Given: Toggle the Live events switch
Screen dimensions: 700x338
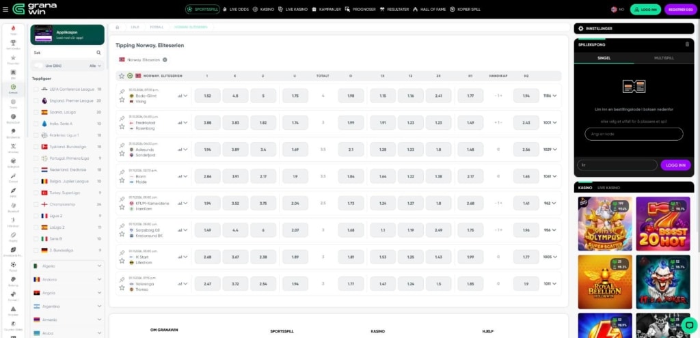Looking at the screenshot, I should pos(39,66).
